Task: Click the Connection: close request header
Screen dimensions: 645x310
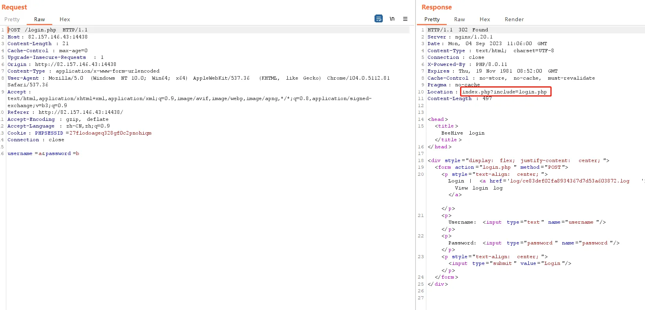Action: click(x=36, y=140)
